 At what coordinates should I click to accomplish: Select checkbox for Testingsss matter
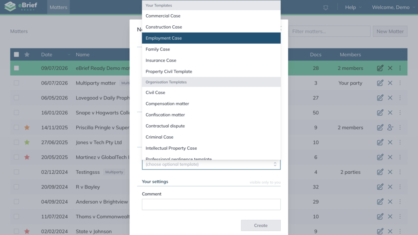(16, 172)
